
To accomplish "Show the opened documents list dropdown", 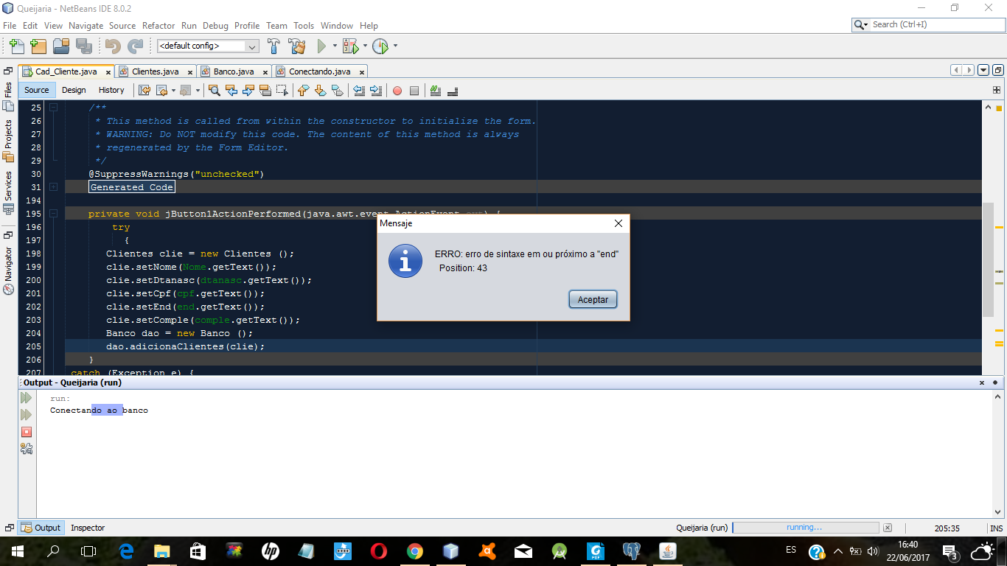I will tap(983, 71).
